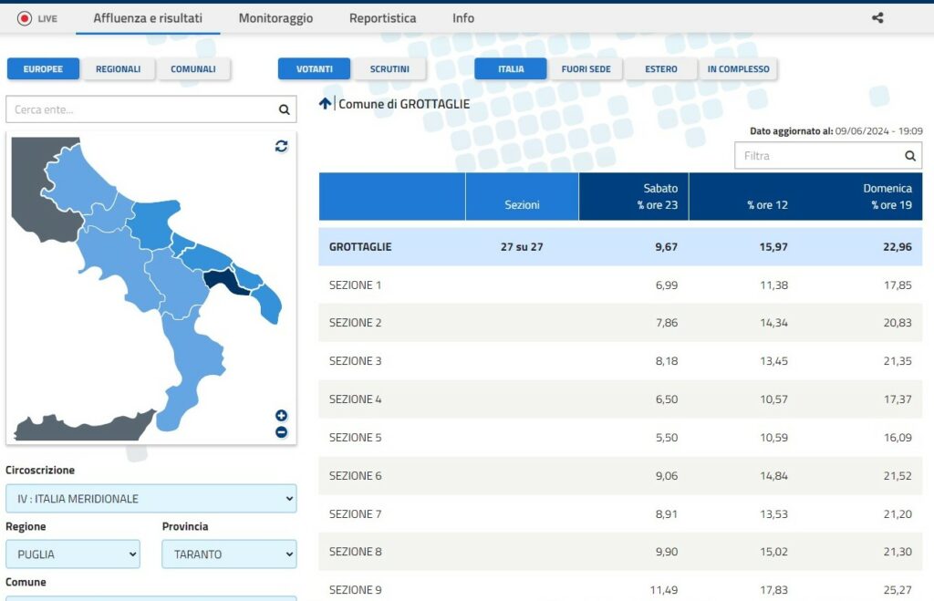Go up one level with the arrow icon
Image resolution: width=934 pixels, height=601 pixels.
tap(325, 104)
